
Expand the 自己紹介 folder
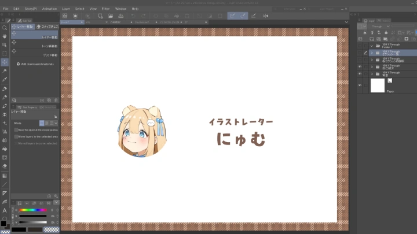[372, 67]
